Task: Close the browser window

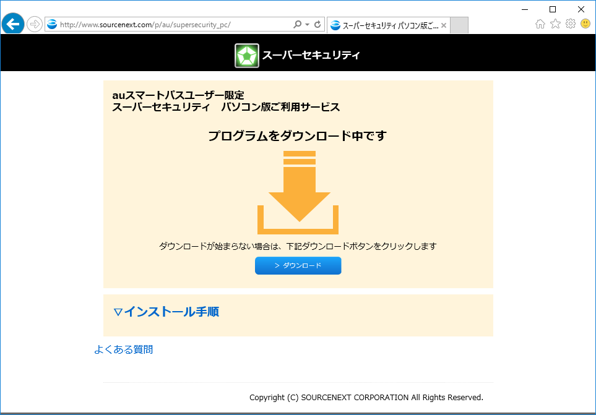Action: click(581, 9)
